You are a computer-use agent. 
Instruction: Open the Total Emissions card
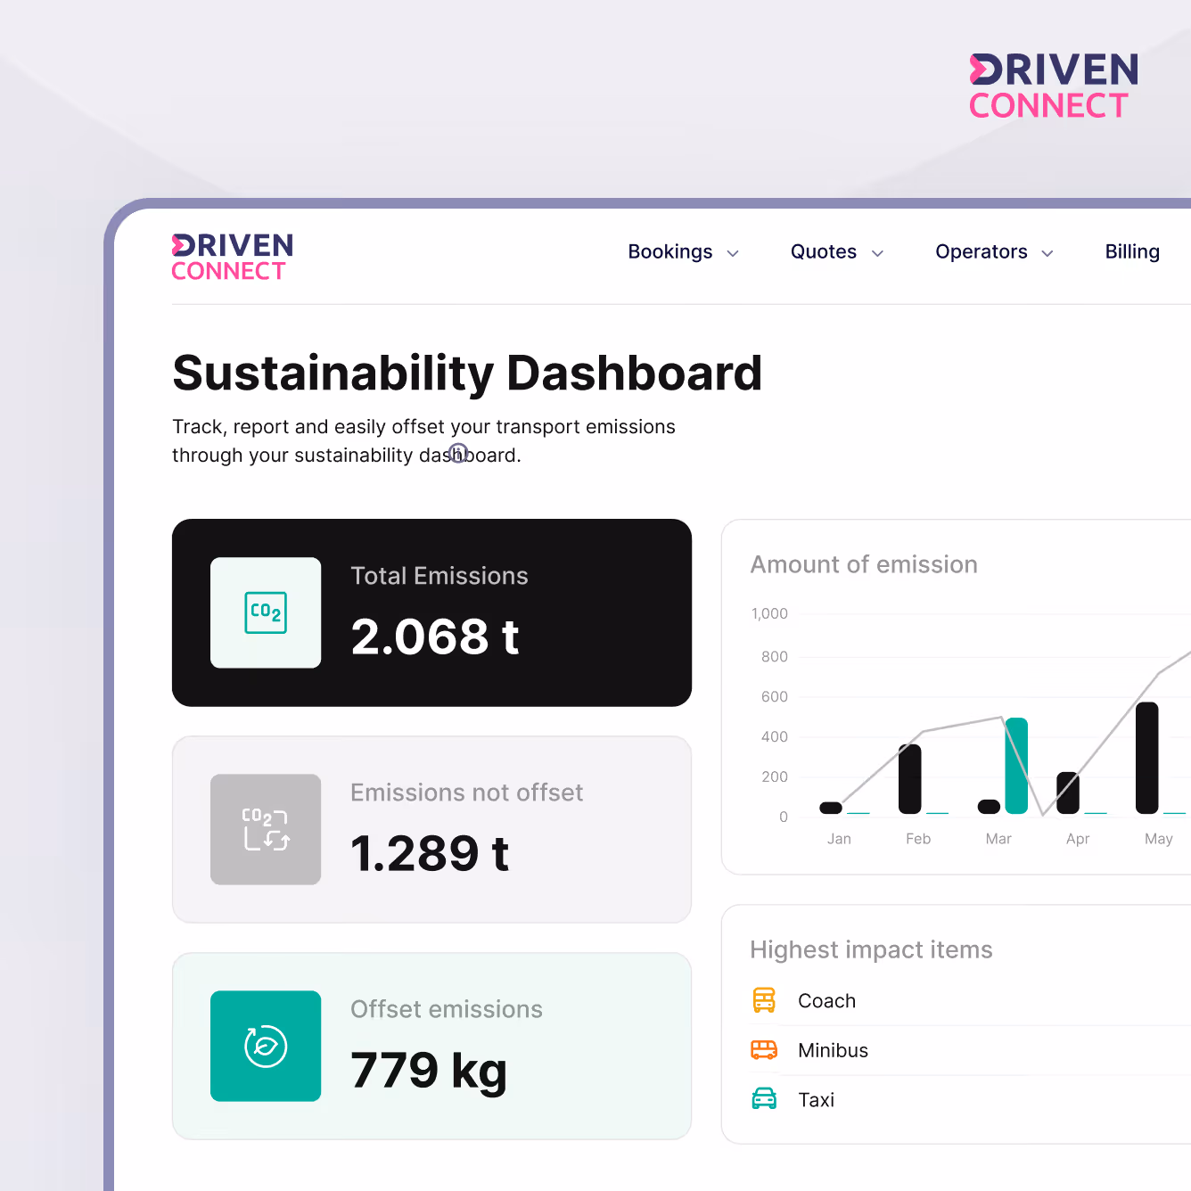coord(431,612)
